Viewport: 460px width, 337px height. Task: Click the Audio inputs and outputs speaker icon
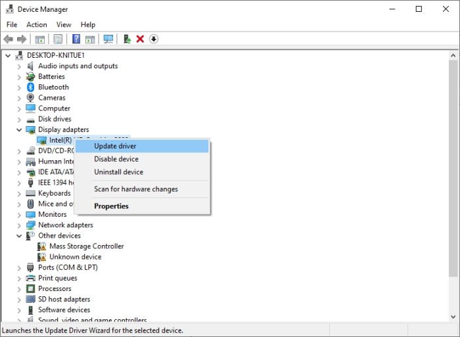tap(30, 66)
